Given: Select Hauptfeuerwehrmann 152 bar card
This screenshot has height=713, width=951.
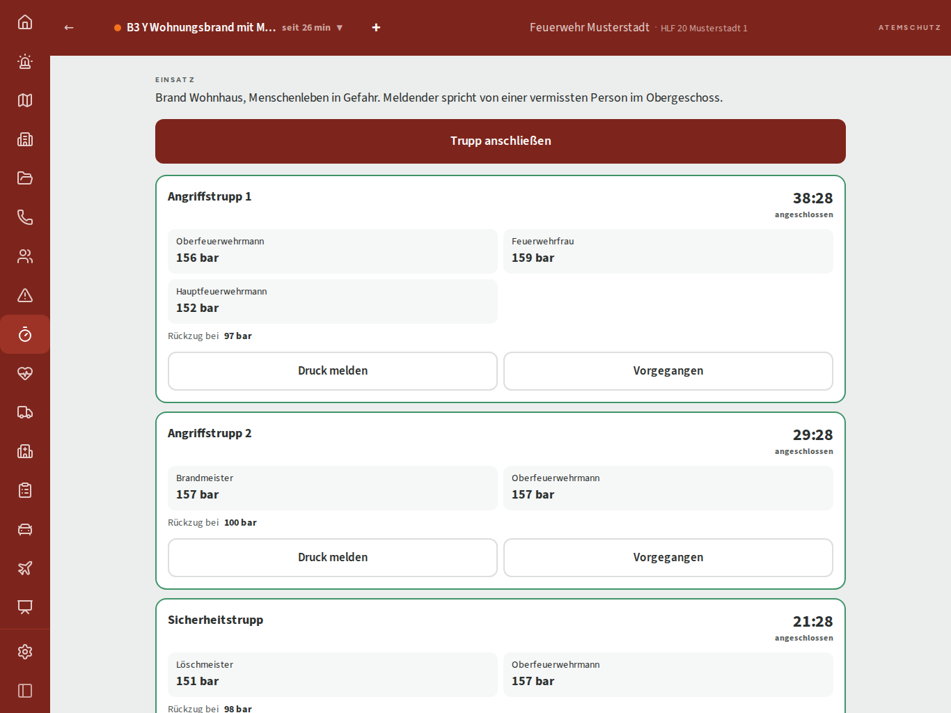Looking at the screenshot, I should [333, 301].
